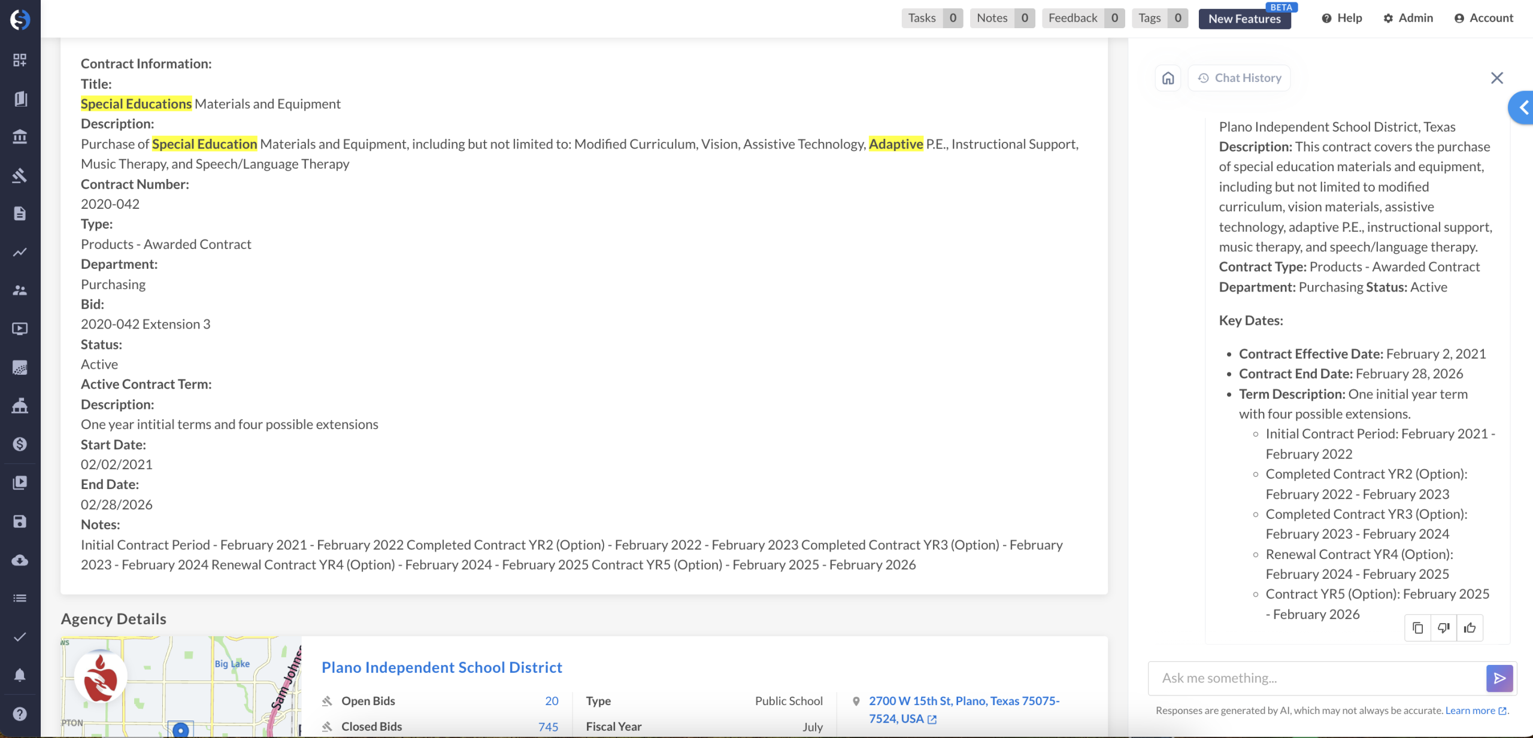Click the New Features beta button

1244,19
